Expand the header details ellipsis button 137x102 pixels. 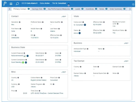tap(68, 5)
